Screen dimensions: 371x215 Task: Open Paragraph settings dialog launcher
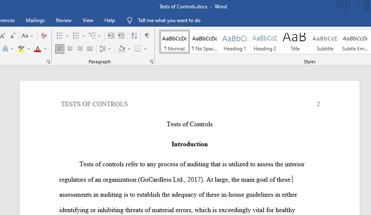[x=152, y=62]
